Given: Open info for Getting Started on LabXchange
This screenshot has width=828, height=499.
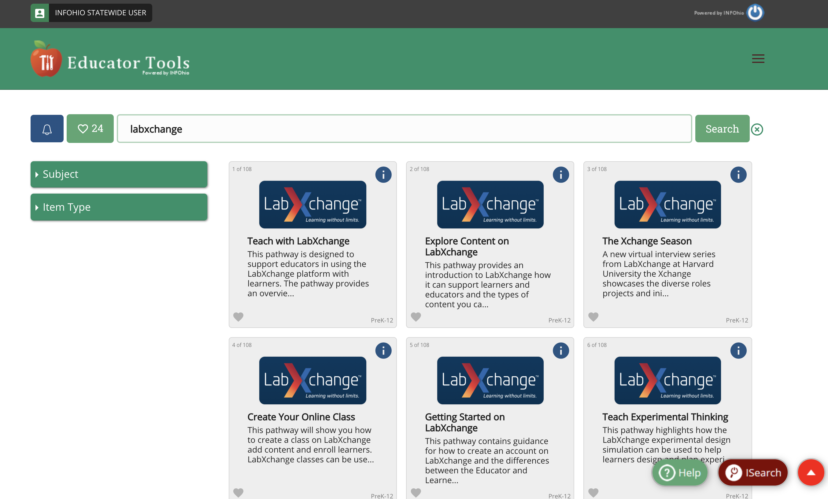Looking at the screenshot, I should pos(560,350).
